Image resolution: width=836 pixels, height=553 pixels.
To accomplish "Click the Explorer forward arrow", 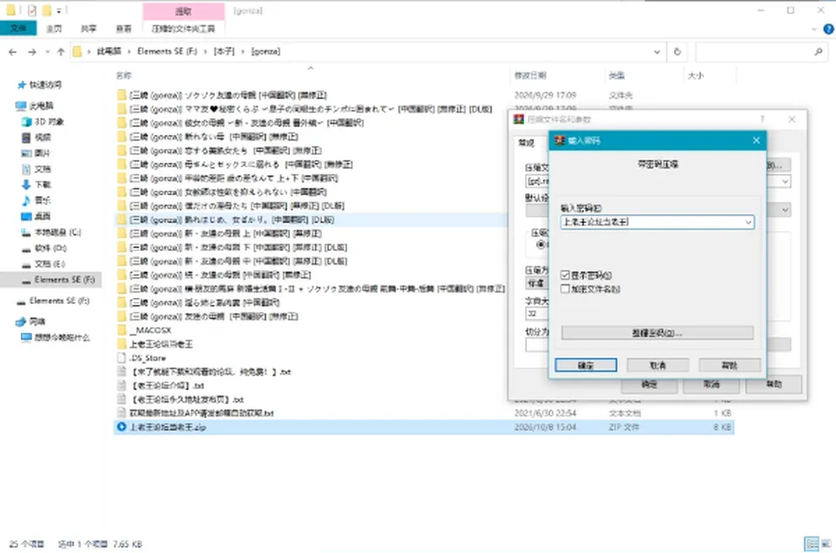I will click(x=32, y=51).
